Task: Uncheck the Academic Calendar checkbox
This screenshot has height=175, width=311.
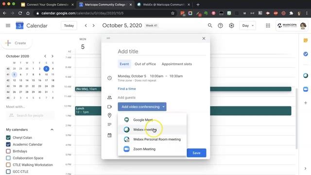Action: [8, 144]
